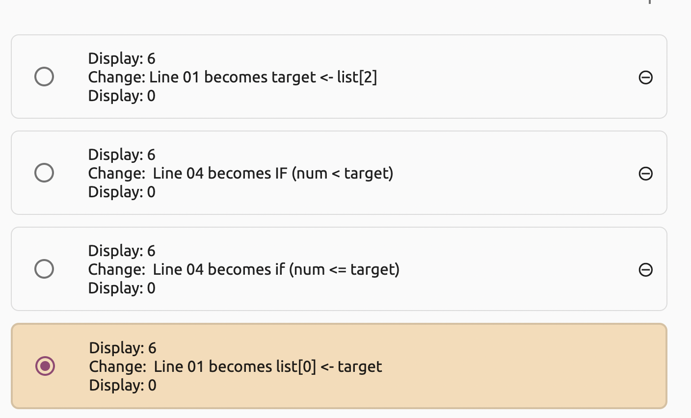Click the 'Display: 6' line in the second card
This screenshot has height=418, width=691.
[x=122, y=155]
